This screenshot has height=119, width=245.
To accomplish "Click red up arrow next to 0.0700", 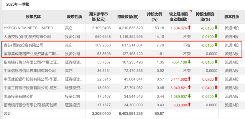I will point(216,79).
